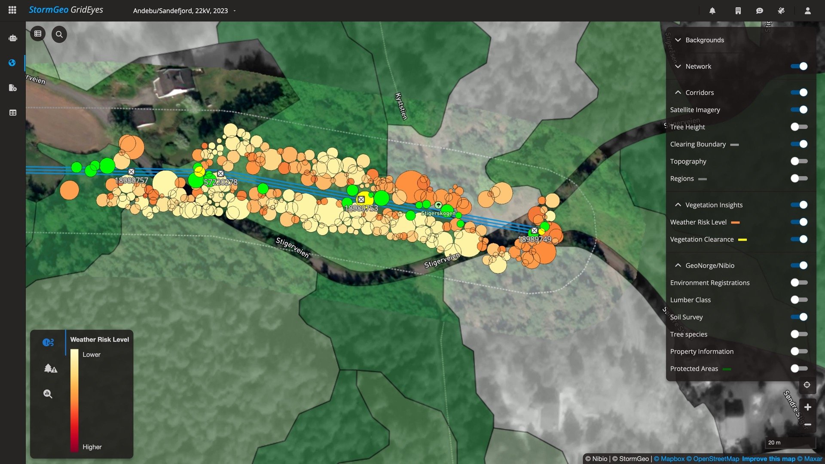Screen dimensions: 825x464
Task: Expand the Backgrounds section
Action: [678, 40]
